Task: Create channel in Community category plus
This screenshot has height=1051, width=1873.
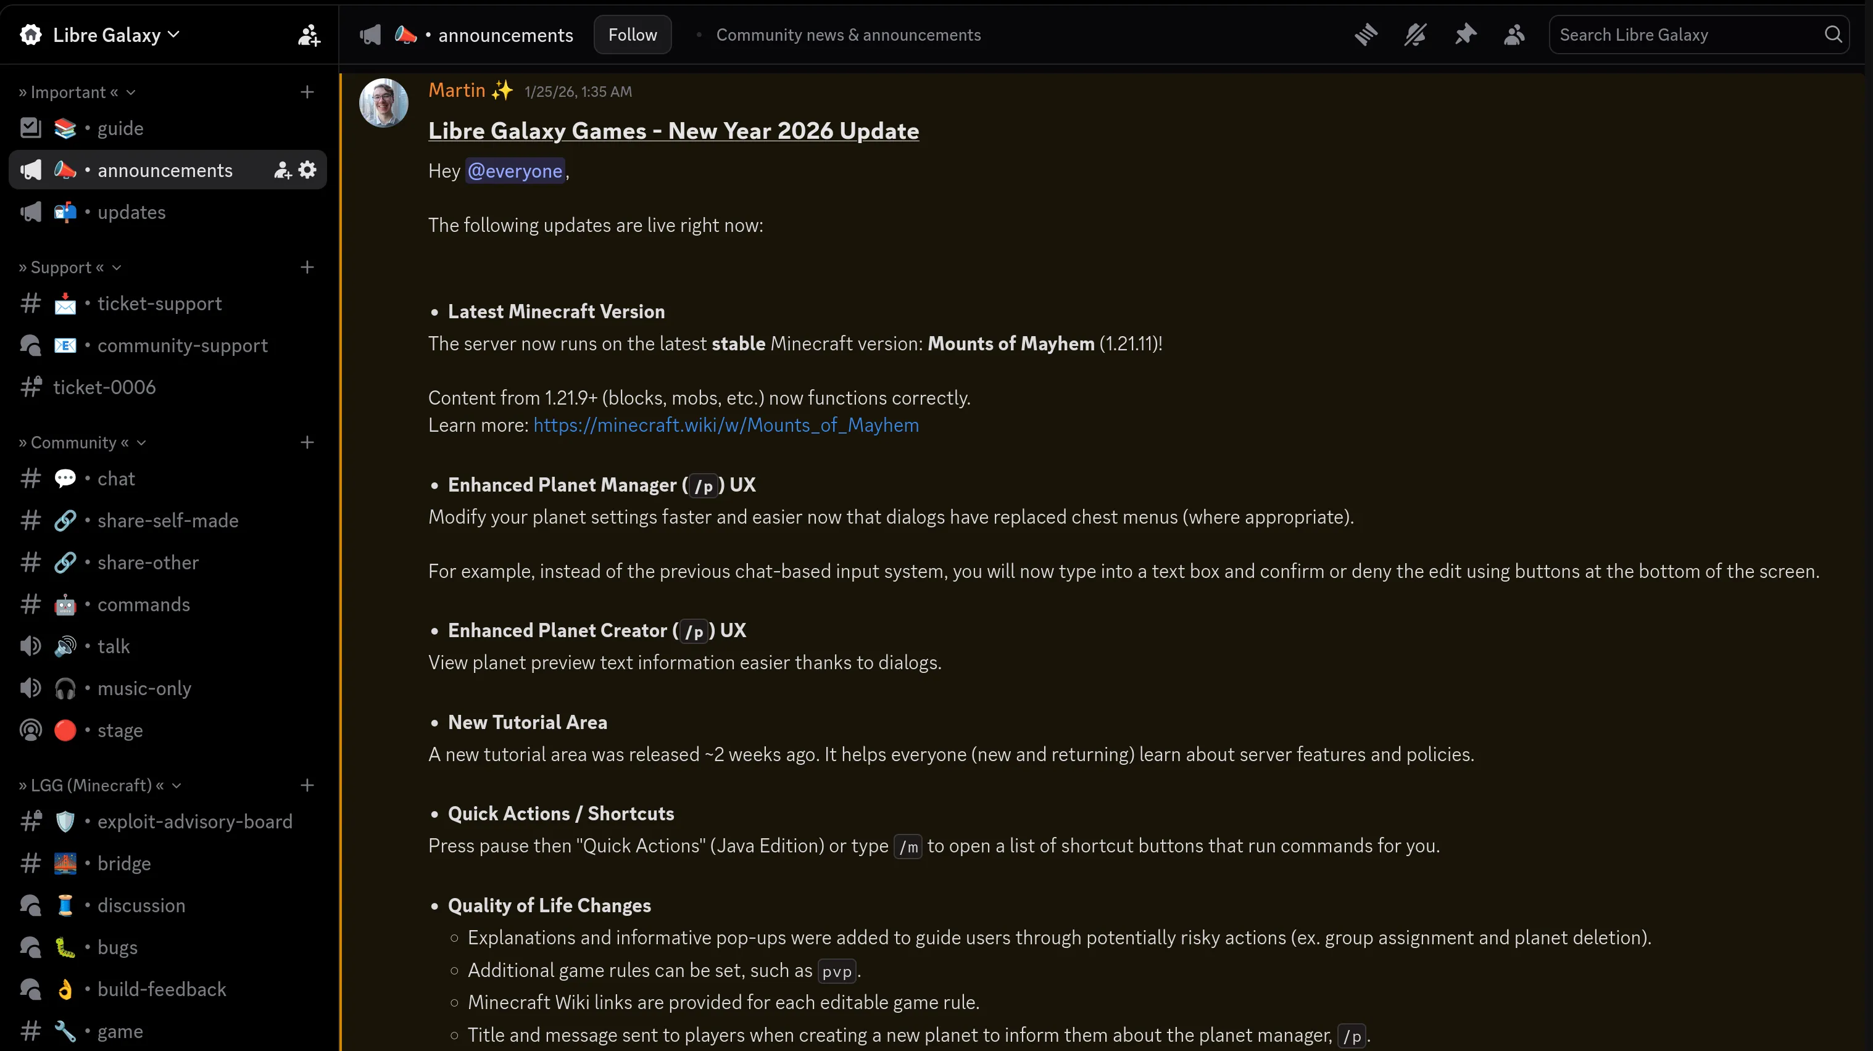Action: 307,443
